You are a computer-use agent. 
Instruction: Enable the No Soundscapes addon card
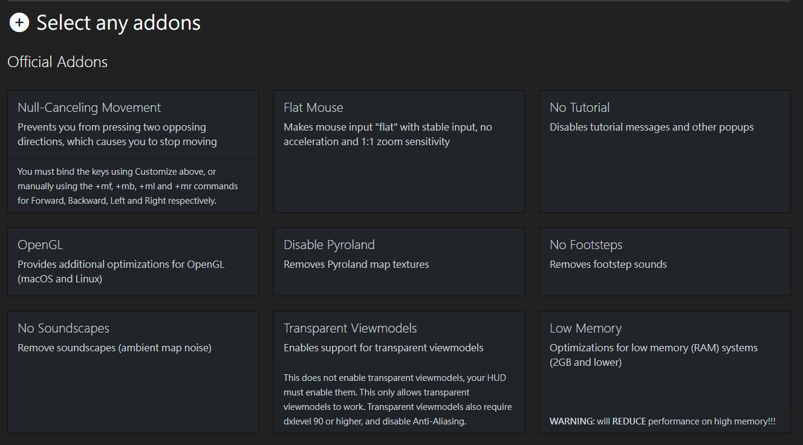click(133, 372)
